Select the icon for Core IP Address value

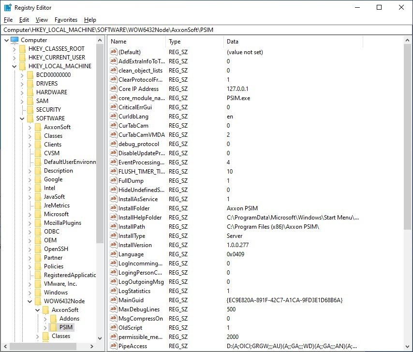click(x=114, y=89)
